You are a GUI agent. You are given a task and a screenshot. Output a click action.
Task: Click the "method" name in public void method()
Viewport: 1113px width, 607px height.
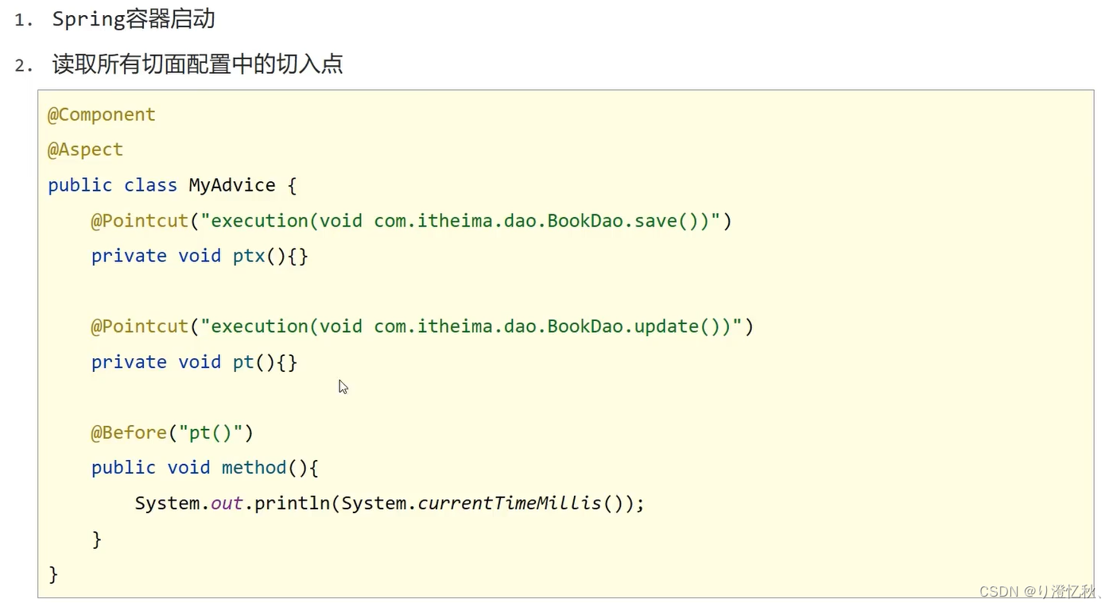pyautogui.click(x=254, y=467)
